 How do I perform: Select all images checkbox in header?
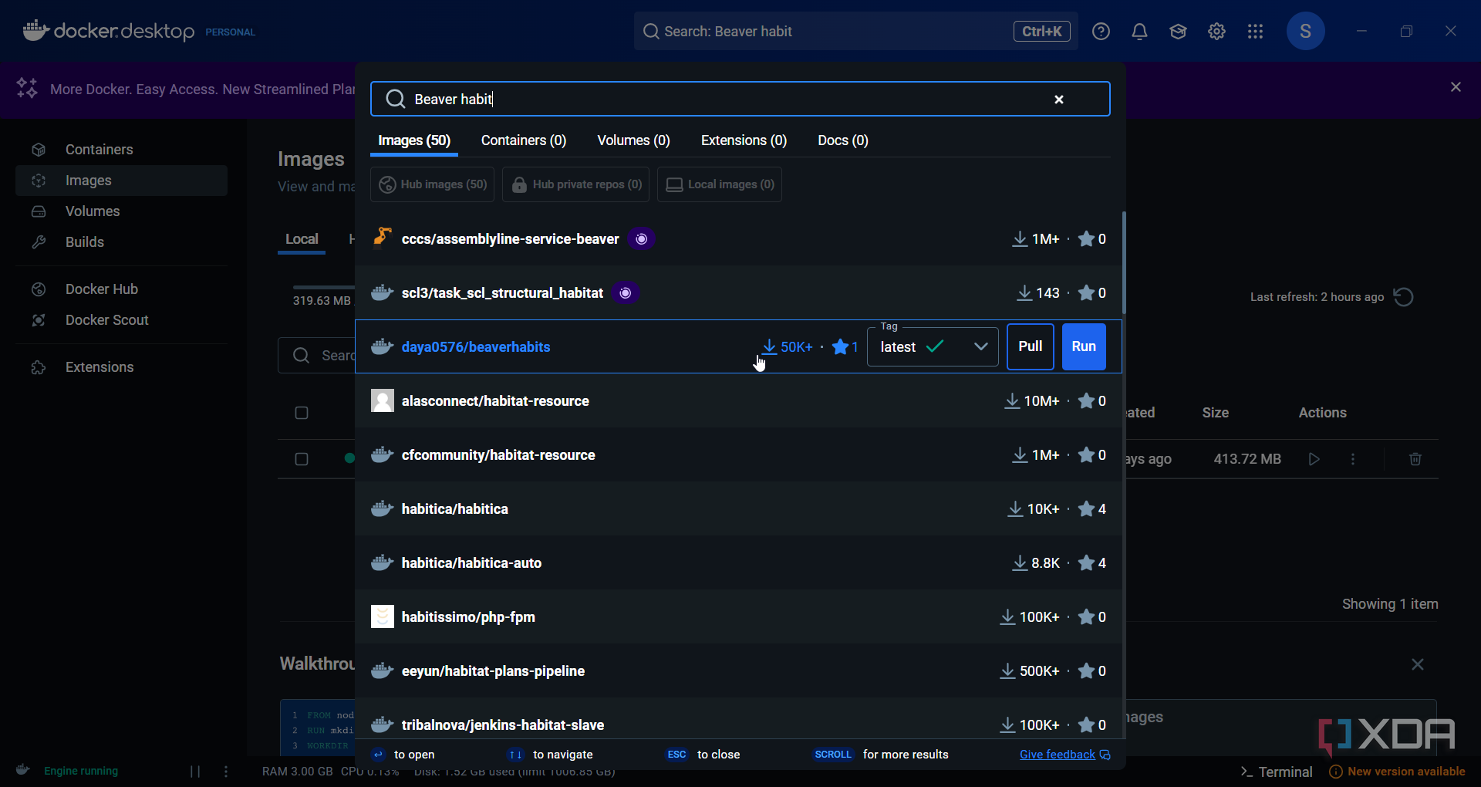click(x=302, y=413)
